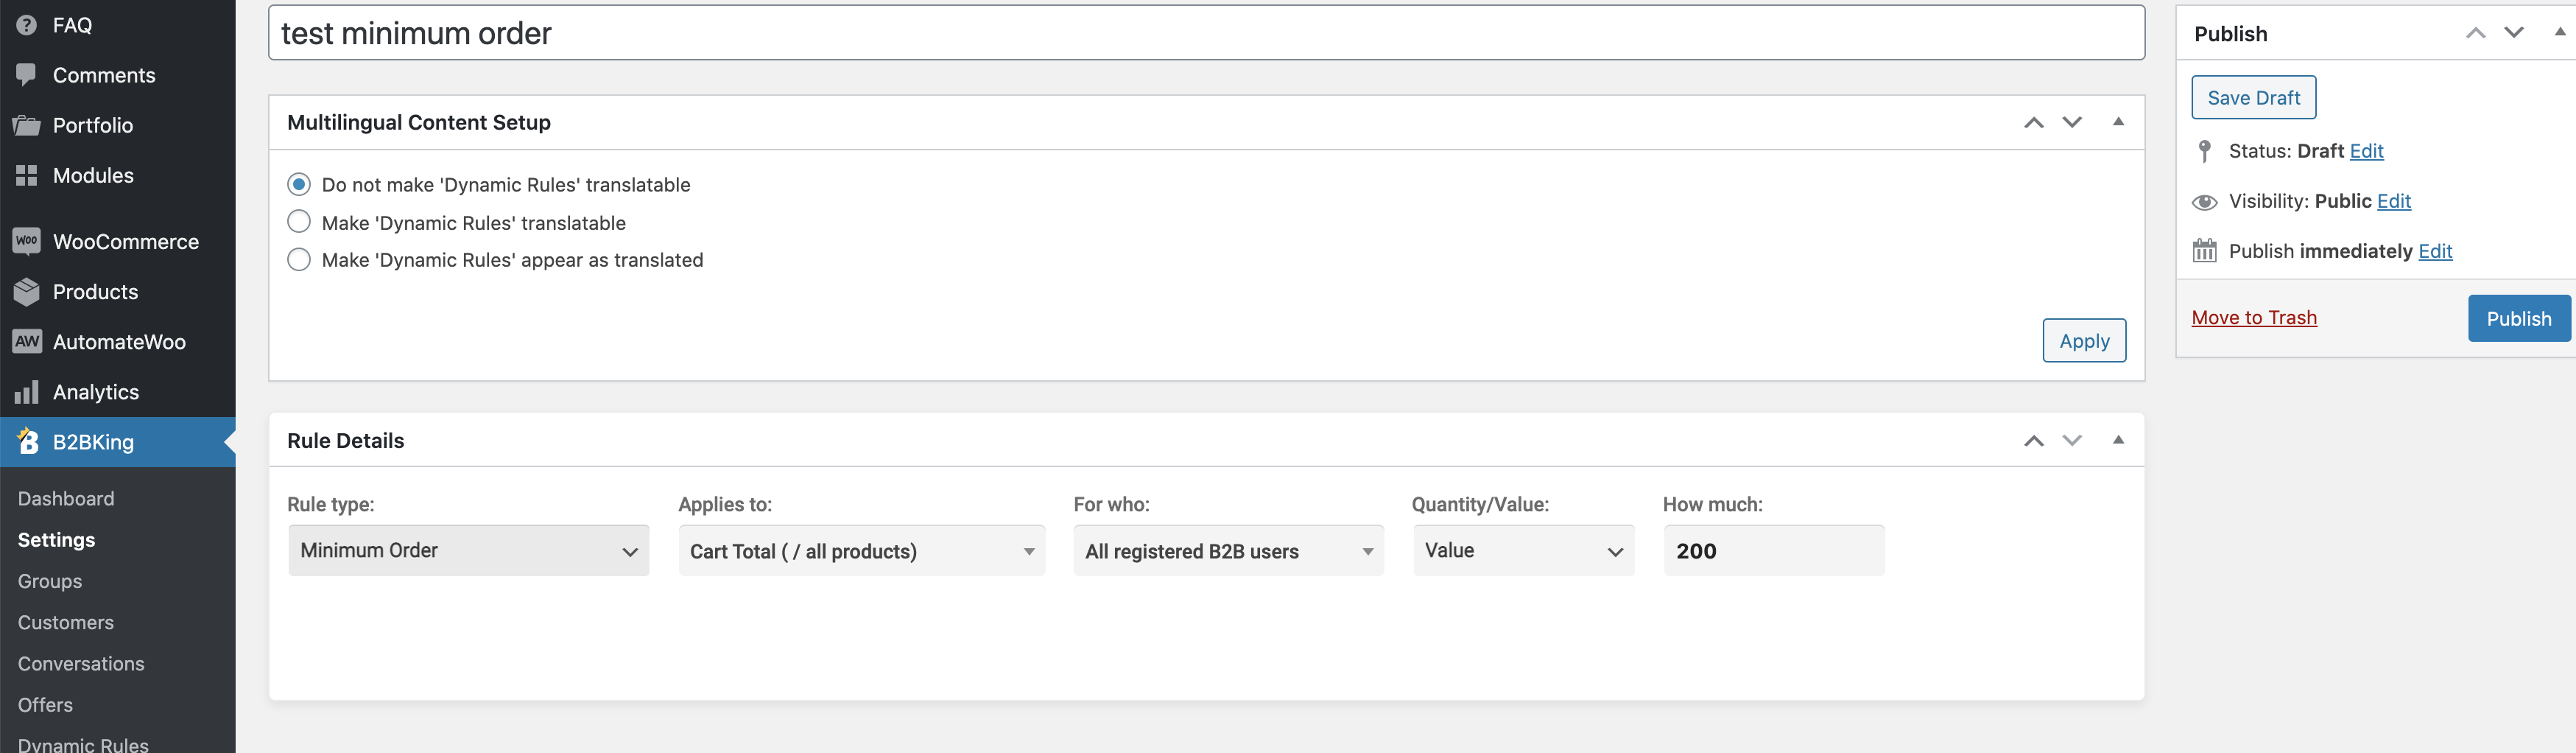The image size is (2576, 753).
Task: Click the blue Publish button
Action: click(2518, 318)
